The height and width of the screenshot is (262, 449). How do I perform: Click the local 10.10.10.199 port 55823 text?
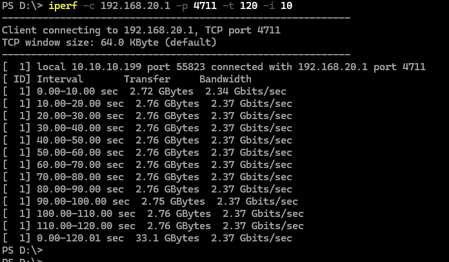(121, 67)
